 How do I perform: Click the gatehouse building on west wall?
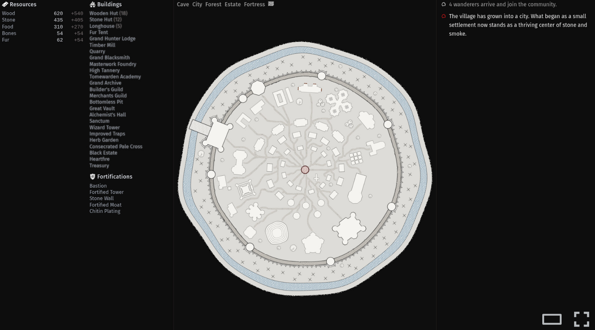pyautogui.click(x=219, y=134)
